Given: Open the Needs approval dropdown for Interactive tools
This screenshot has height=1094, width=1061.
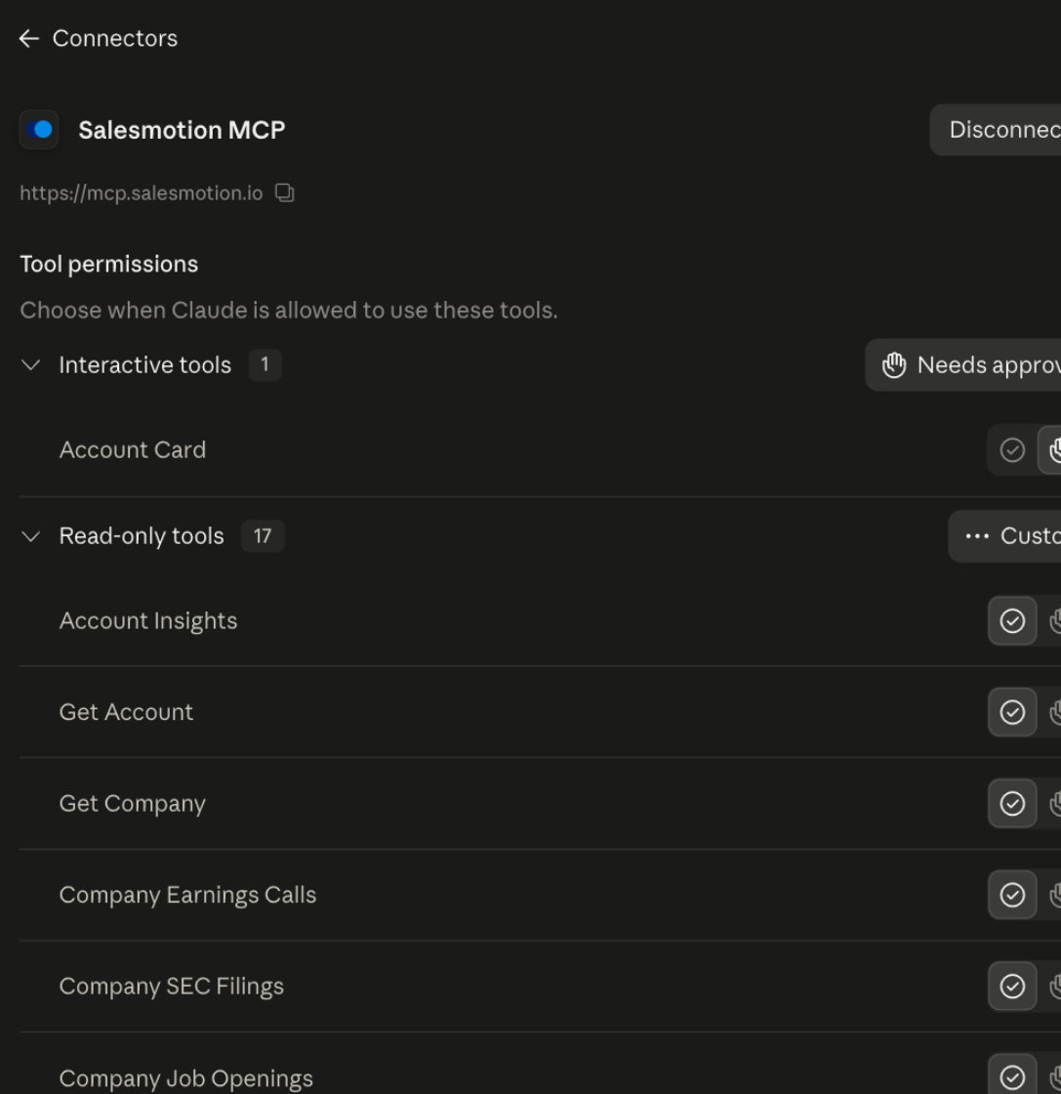Looking at the screenshot, I should (963, 365).
